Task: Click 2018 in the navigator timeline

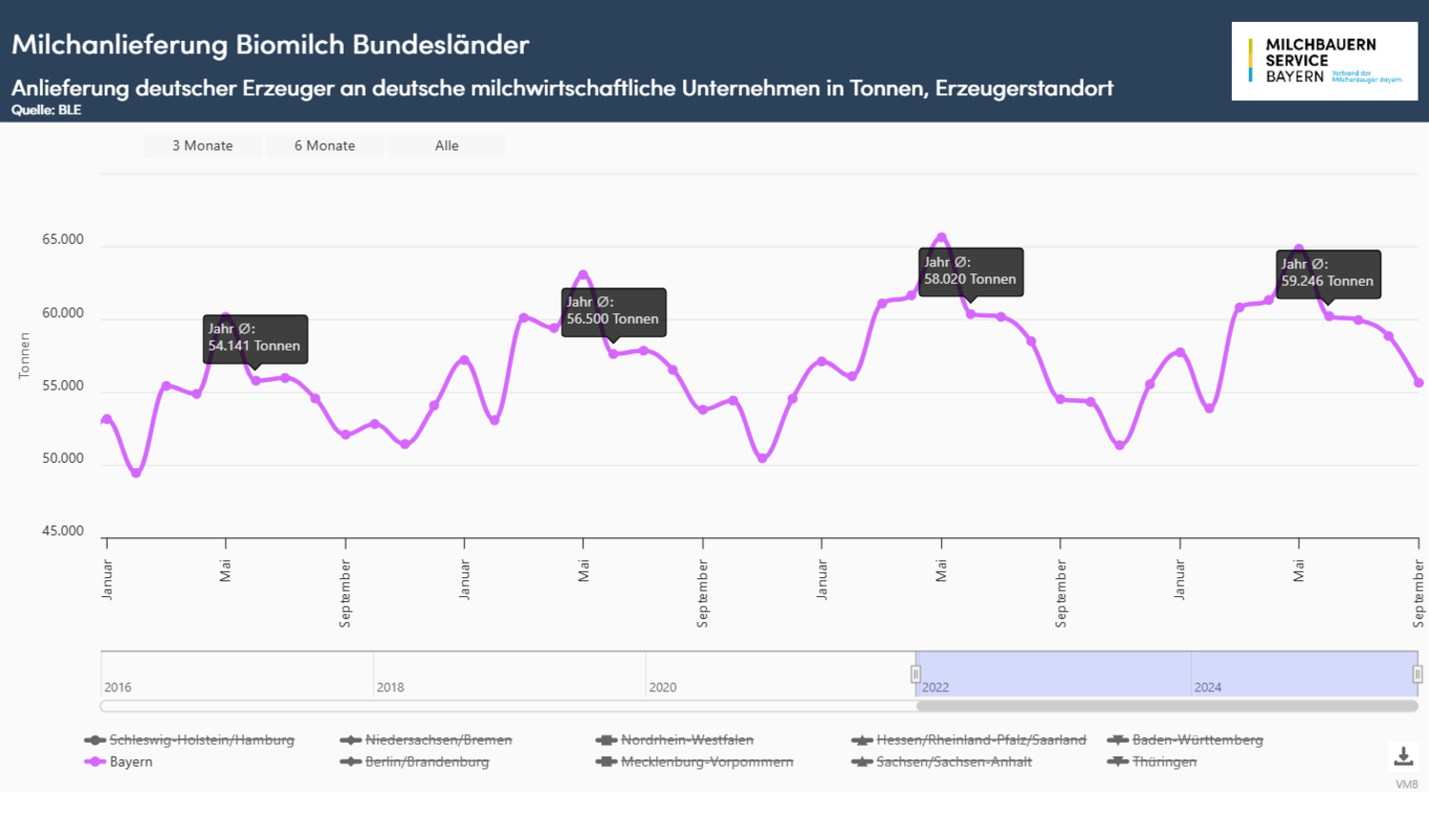Action: (x=391, y=687)
